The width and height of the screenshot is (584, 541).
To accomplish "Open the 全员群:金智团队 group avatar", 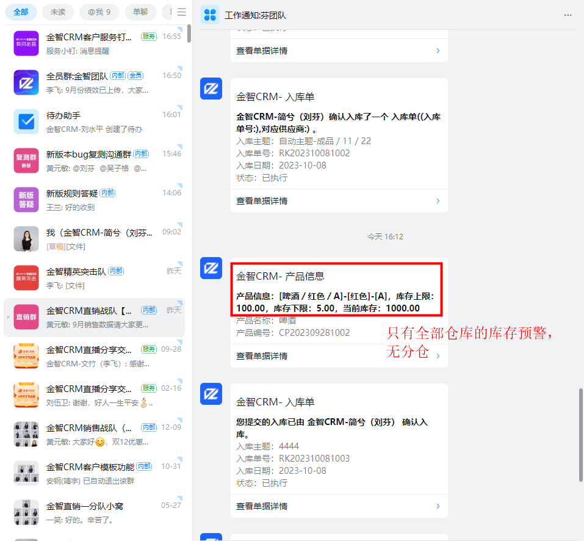I will pyautogui.click(x=26, y=82).
